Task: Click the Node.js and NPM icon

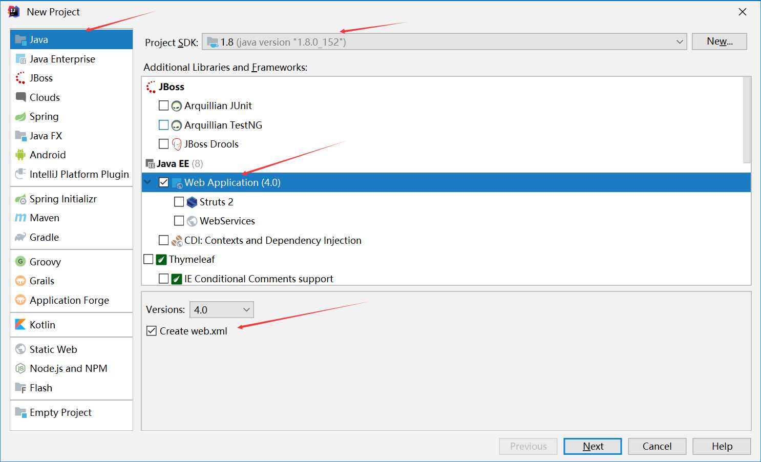Action: click(20, 368)
